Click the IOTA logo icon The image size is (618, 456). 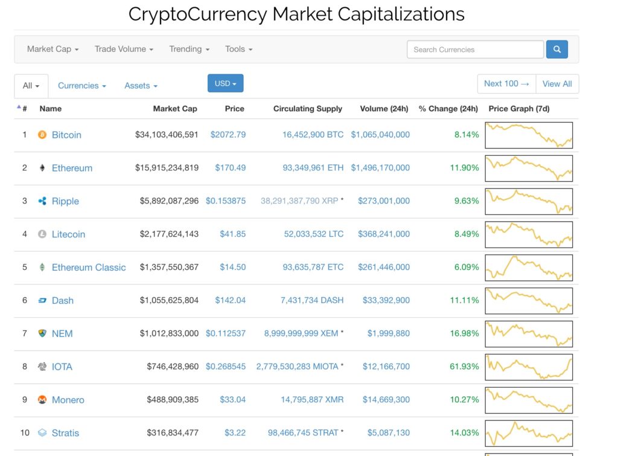pos(42,367)
